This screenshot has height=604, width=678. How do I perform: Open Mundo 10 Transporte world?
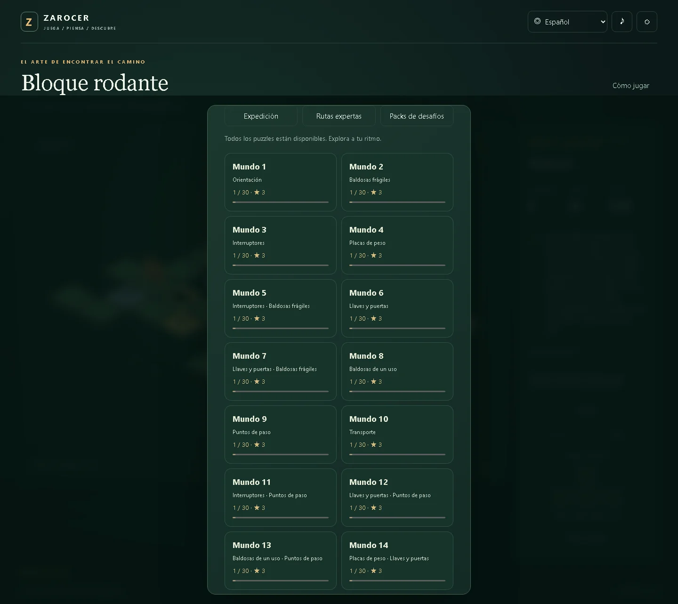397,435
